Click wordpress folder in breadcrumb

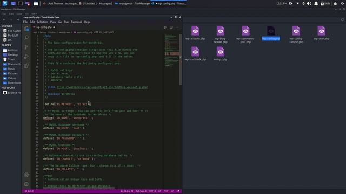[x=65, y=32]
